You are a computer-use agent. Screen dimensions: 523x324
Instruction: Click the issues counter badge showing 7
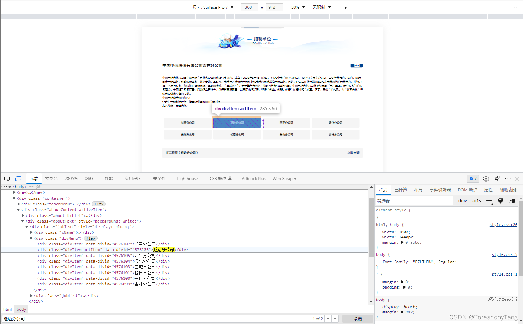(473, 179)
